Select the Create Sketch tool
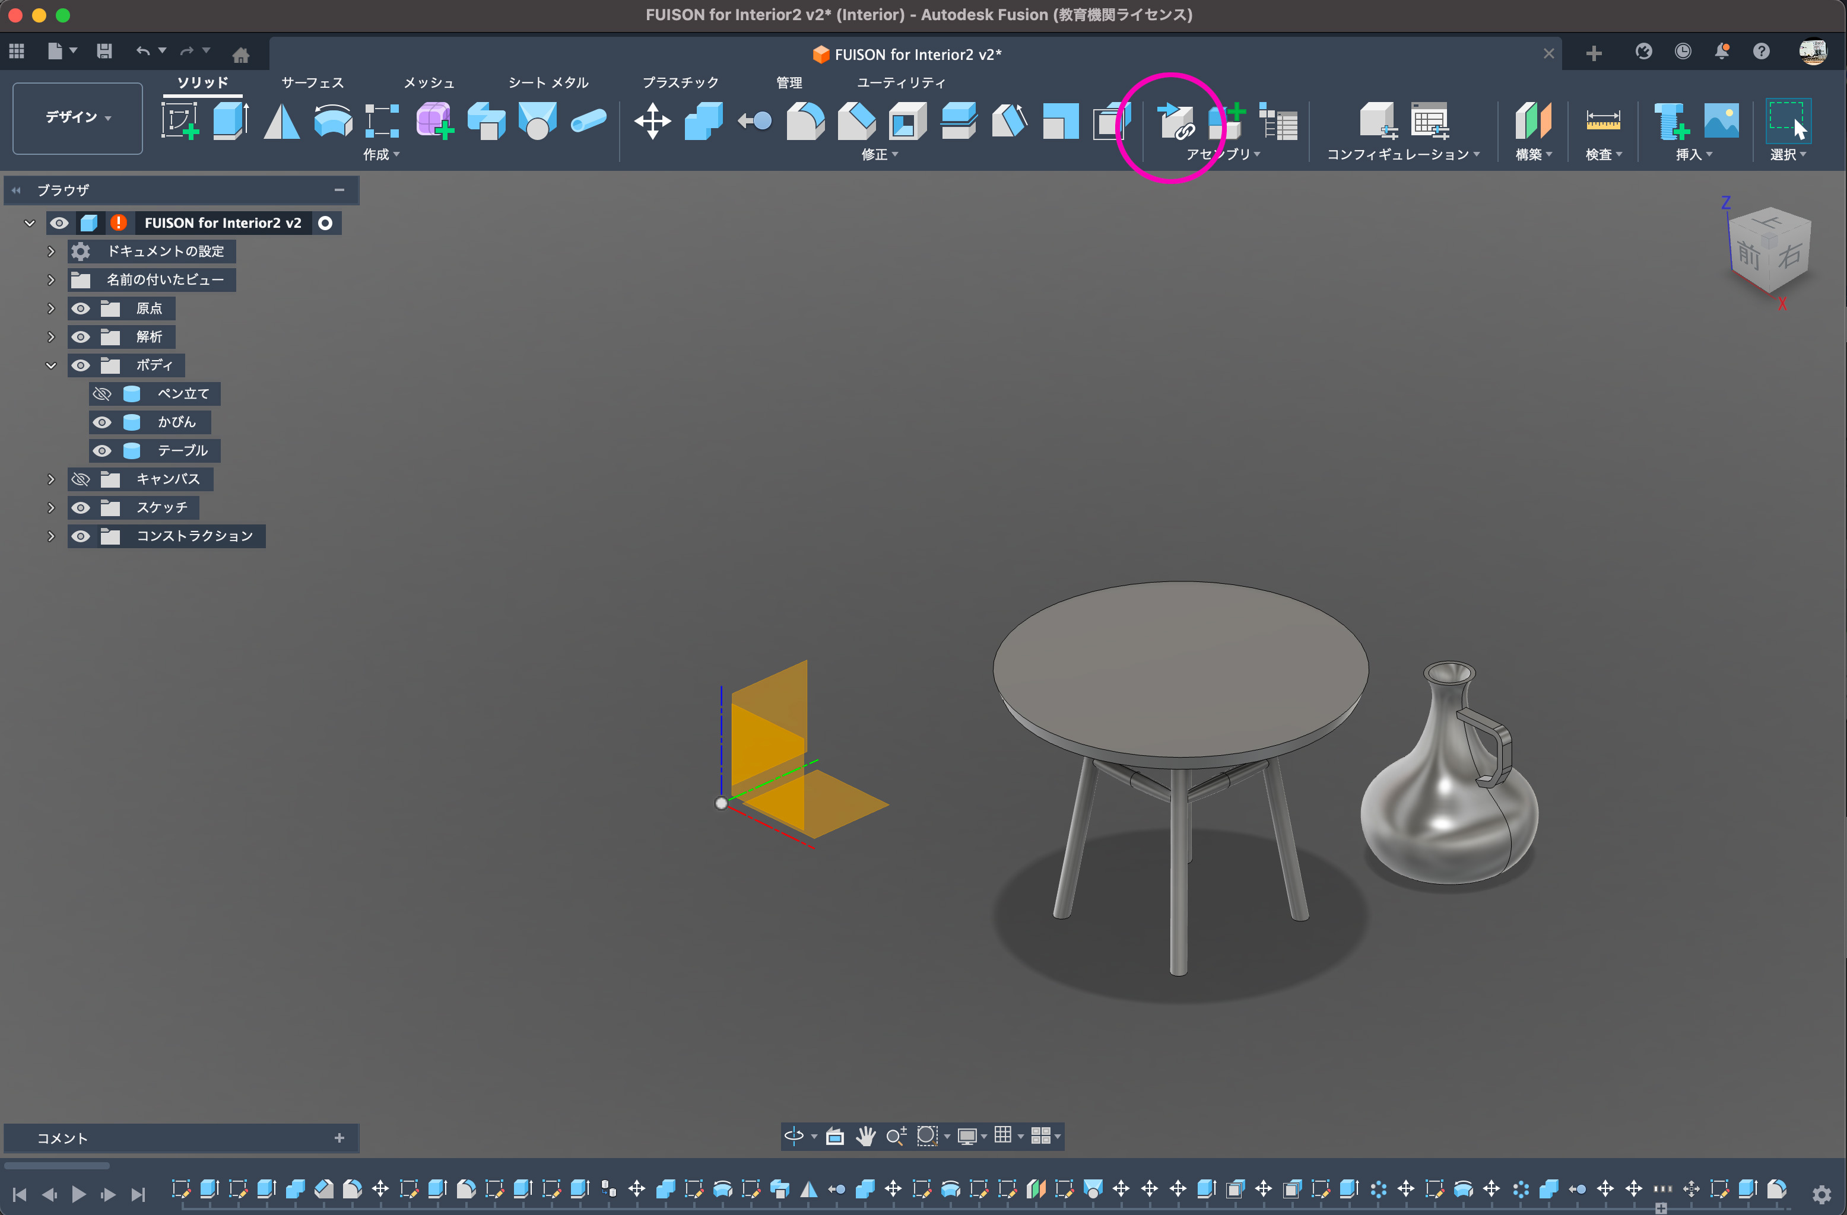The width and height of the screenshot is (1847, 1215). click(x=180, y=121)
